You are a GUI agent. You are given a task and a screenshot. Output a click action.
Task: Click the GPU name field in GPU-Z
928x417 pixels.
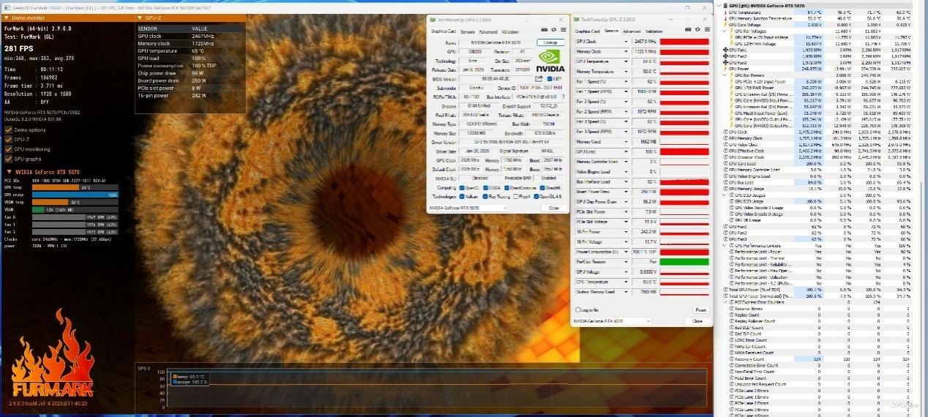tap(496, 43)
